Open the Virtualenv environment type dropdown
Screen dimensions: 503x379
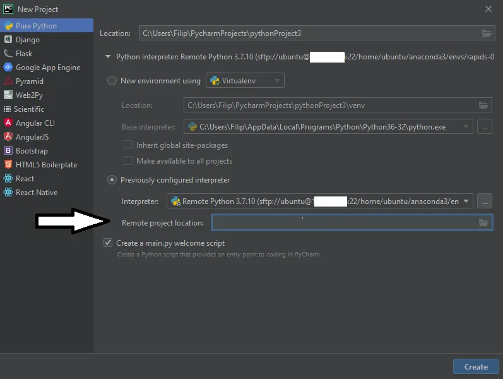[245, 81]
